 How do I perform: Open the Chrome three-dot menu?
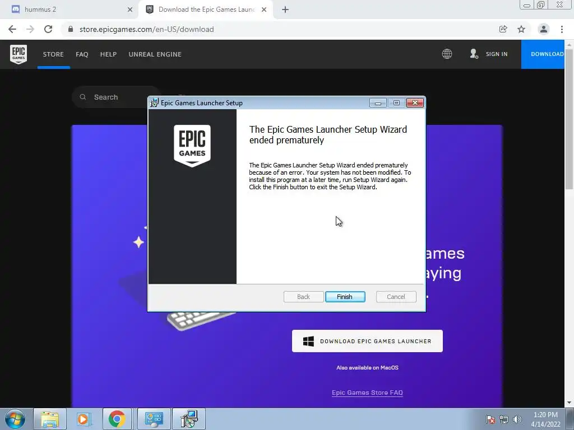562,29
